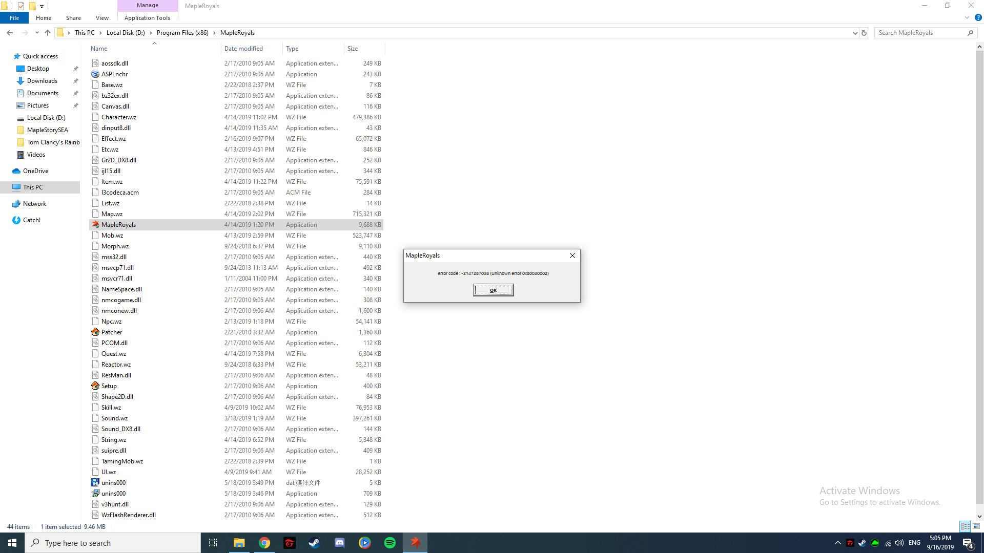
Task: Open Action Center notifications icon
Action: (x=968, y=543)
